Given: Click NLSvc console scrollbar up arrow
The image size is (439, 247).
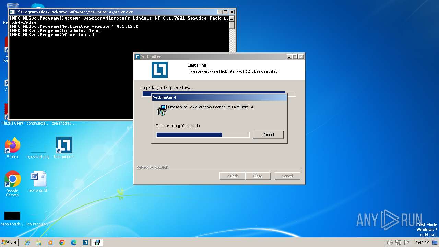Looking at the screenshot, I should point(232,19).
